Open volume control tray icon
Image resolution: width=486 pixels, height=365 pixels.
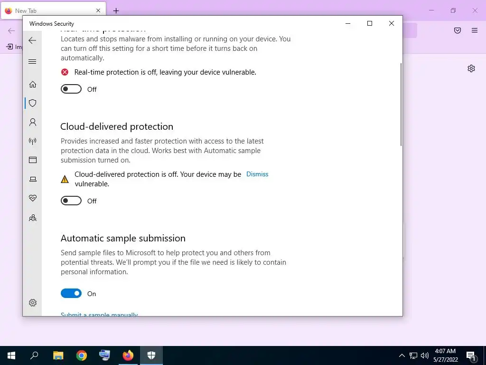(425, 355)
